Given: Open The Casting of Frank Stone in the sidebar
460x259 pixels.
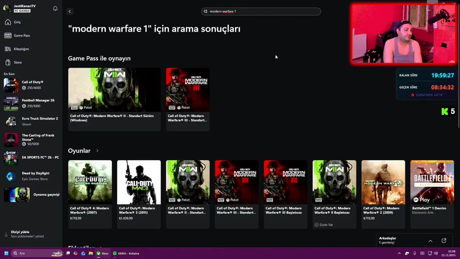Looking at the screenshot, I should click(x=31, y=140).
